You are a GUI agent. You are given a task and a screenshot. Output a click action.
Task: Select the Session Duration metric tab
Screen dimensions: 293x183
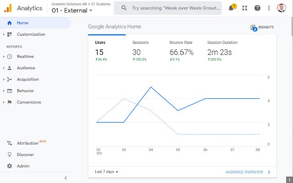[x=222, y=51]
